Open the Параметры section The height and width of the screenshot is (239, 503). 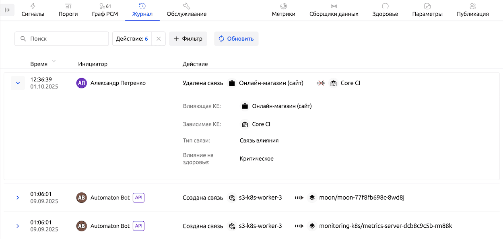(427, 10)
